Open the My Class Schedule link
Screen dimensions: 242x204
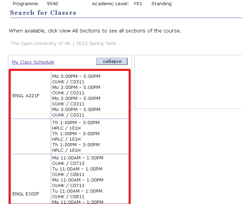(x=33, y=62)
